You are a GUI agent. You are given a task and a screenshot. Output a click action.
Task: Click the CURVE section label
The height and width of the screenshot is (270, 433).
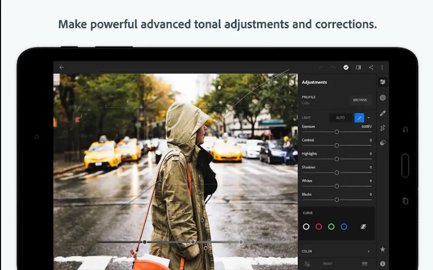[308, 213]
